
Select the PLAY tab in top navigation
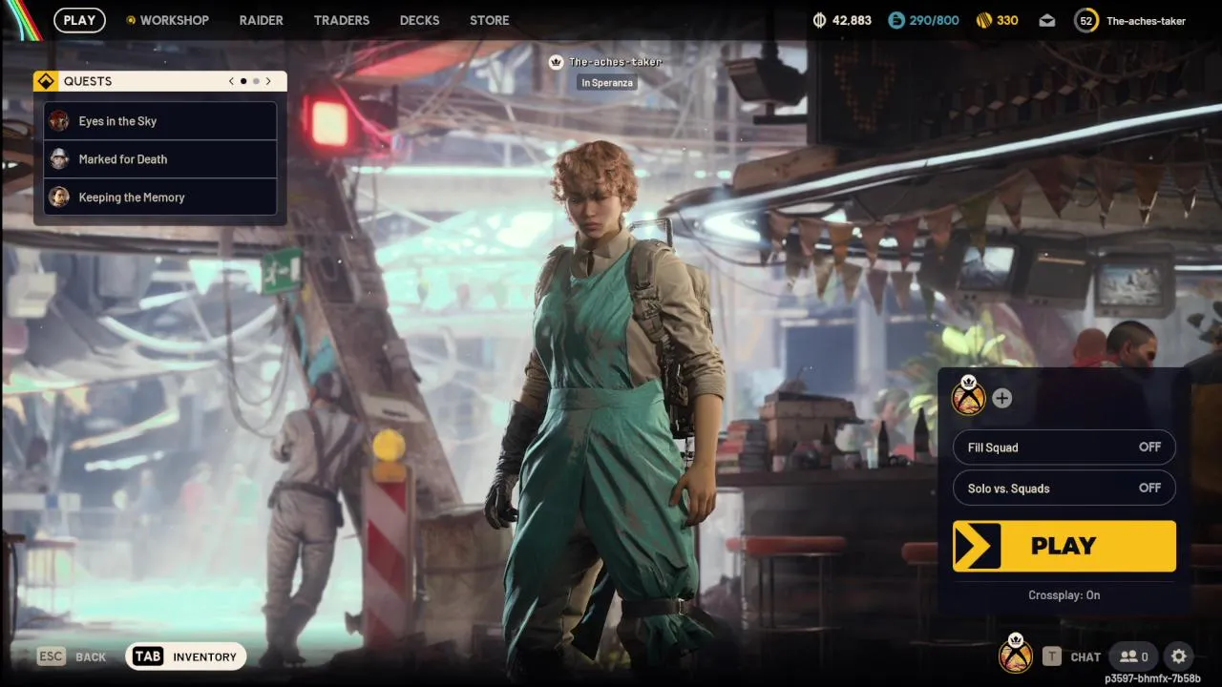coord(79,20)
